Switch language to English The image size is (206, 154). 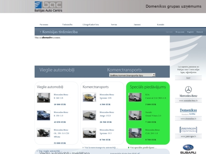190,32
